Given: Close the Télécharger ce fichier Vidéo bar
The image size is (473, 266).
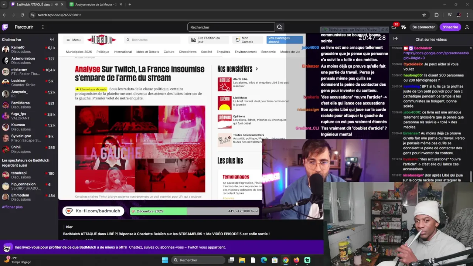Looking at the screenshot, I should (x=386, y=30).
